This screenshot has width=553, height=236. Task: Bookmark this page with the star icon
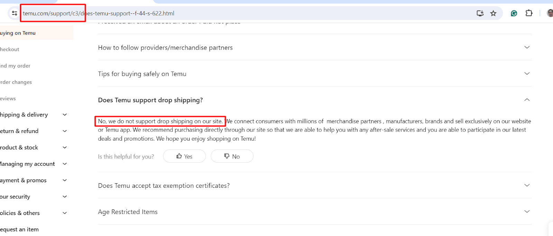[493, 13]
